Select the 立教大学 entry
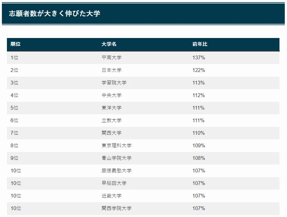The height and width of the screenshot is (217, 287). (x=112, y=120)
